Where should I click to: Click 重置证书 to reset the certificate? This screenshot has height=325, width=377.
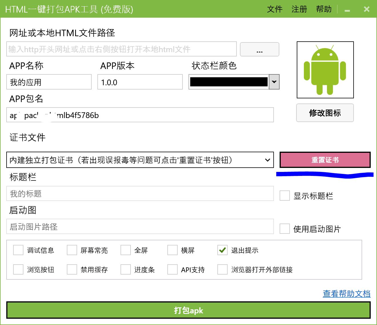(x=324, y=160)
